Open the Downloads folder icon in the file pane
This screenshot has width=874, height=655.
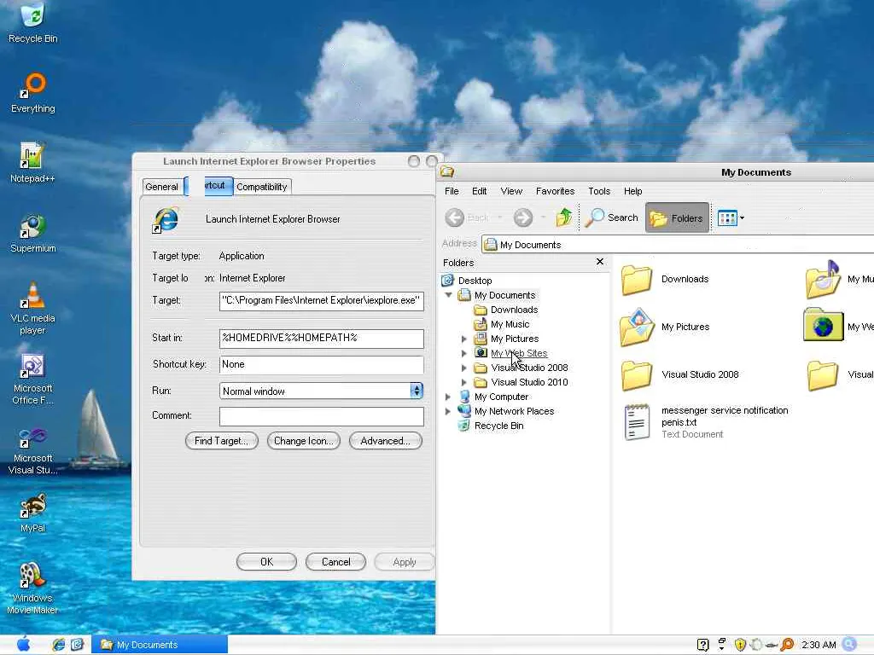[637, 280]
